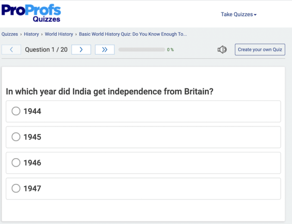This screenshot has width=292, height=224.
Task: Click the 0 % progress label
Action: [x=170, y=50]
